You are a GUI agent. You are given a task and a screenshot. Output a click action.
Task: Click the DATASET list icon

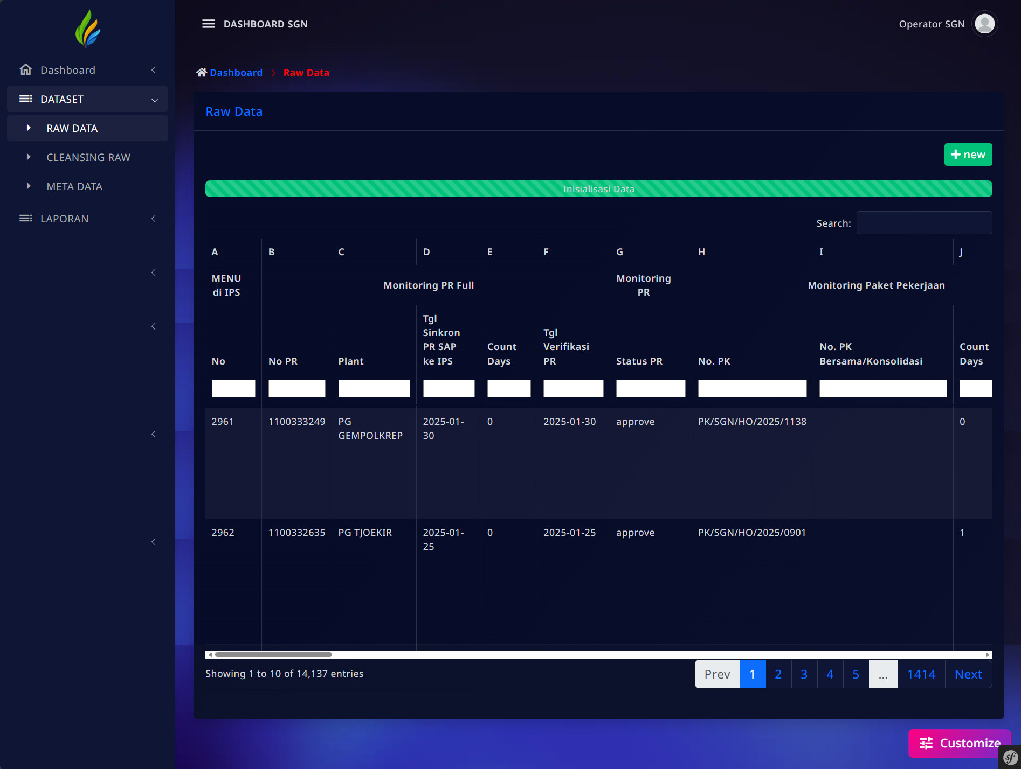point(25,99)
